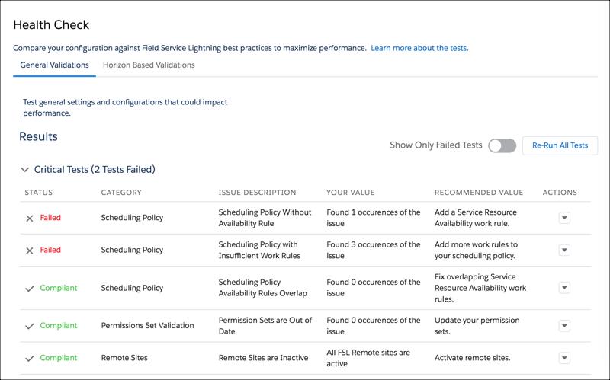The image size is (610, 380).
Task: Click Failed status of Without Availability Rule row
Action: click(x=50, y=218)
